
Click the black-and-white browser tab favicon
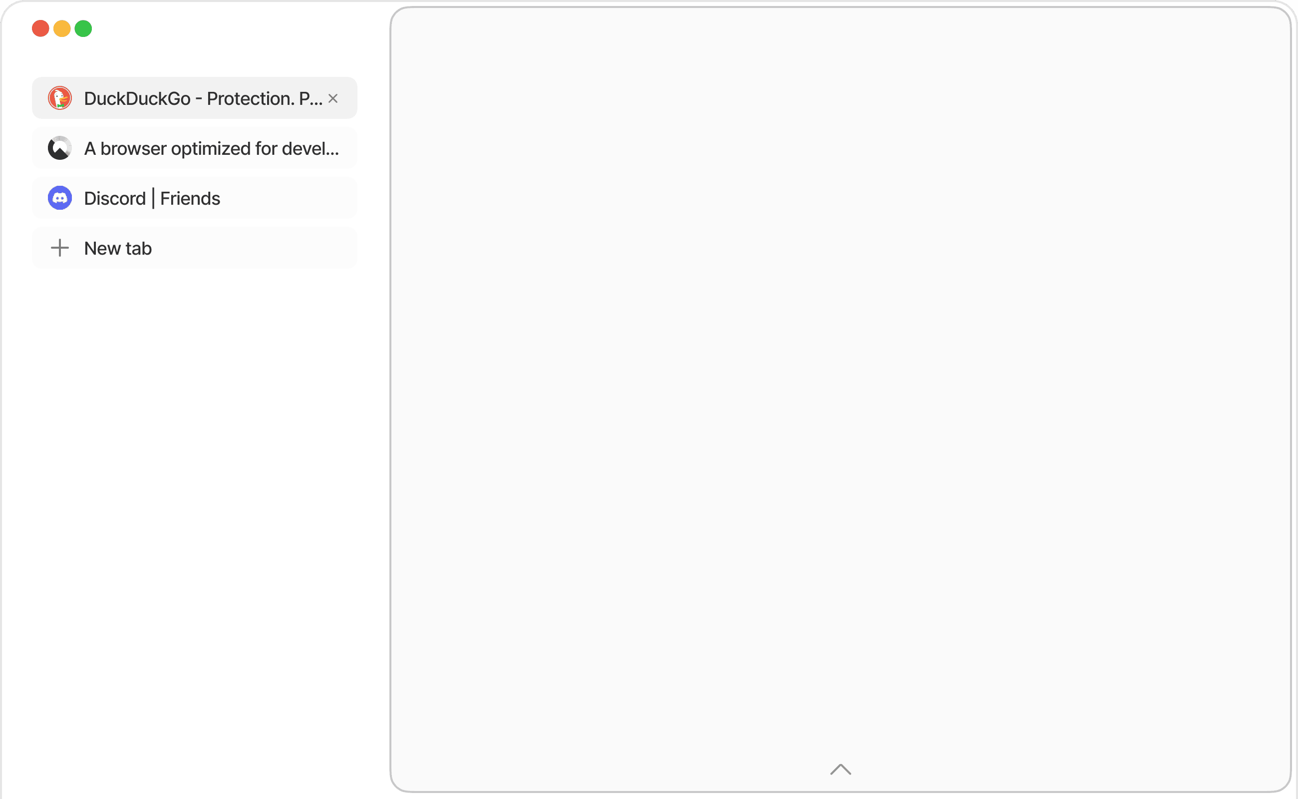tap(60, 148)
